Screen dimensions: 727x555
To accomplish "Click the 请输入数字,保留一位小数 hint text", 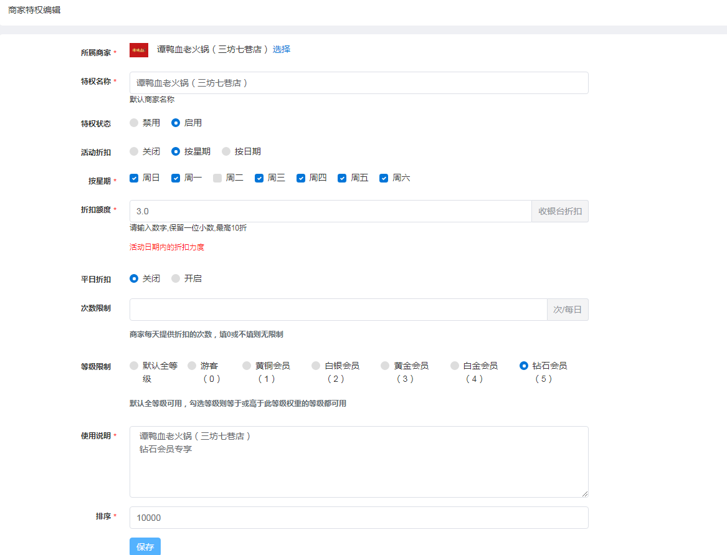I will click(x=188, y=228).
